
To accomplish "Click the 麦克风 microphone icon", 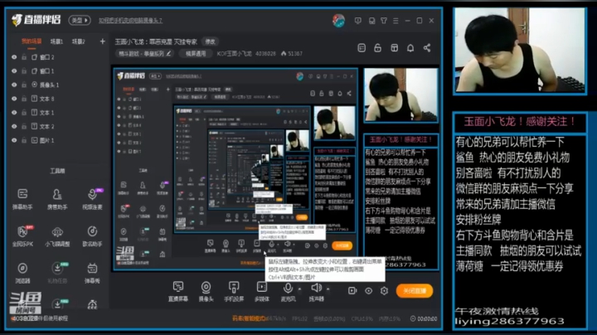I will [x=289, y=289].
